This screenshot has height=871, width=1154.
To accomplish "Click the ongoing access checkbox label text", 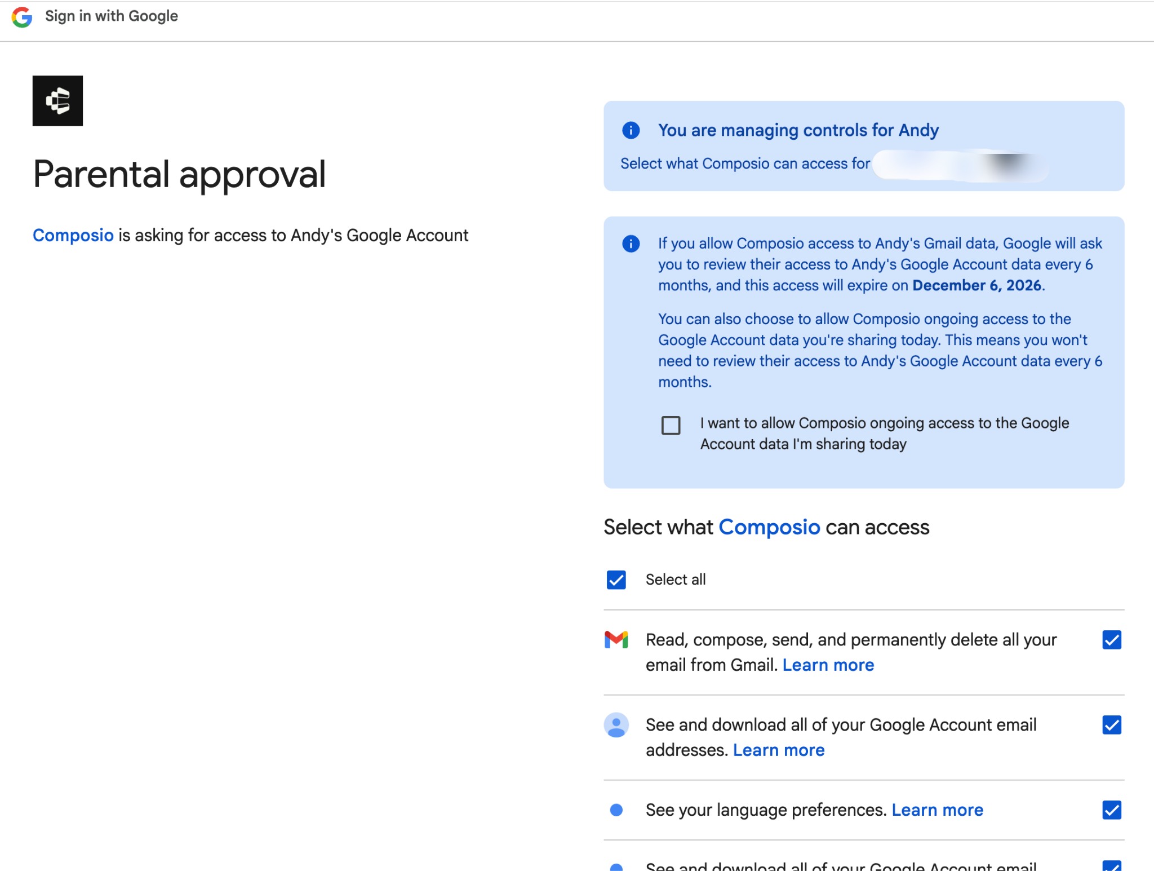I will (x=885, y=434).
